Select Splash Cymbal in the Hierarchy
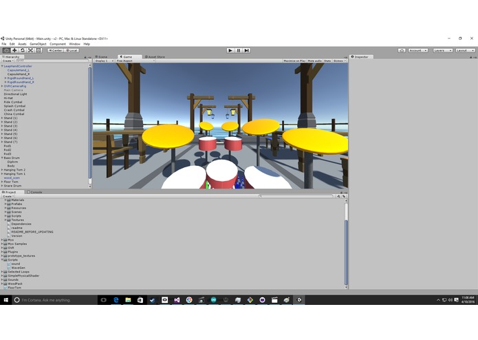Image resolution: width=478 pixels, height=340 pixels. pos(14,106)
